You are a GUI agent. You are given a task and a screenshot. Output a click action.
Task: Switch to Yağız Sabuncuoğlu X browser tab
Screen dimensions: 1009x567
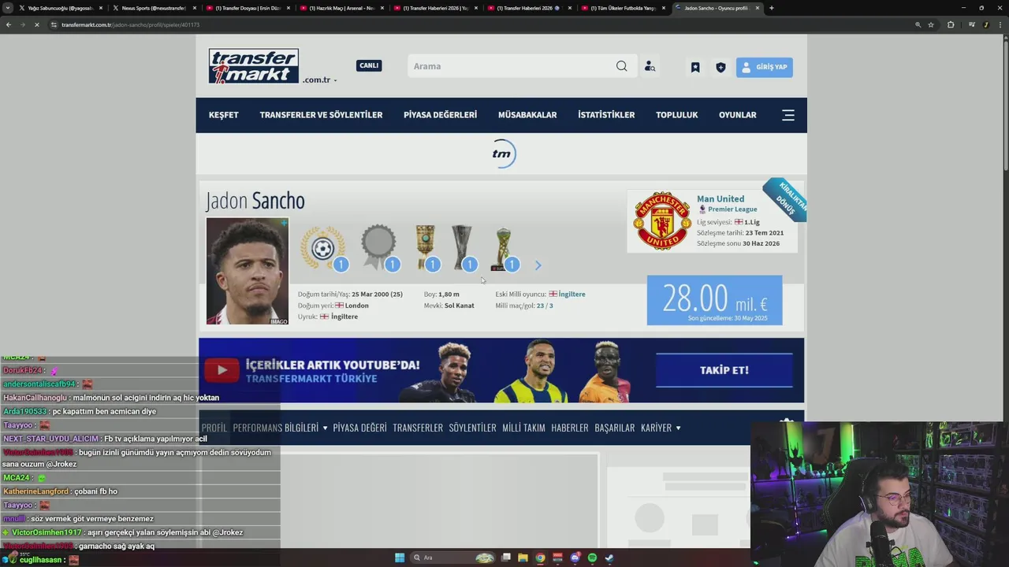pyautogui.click(x=61, y=8)
